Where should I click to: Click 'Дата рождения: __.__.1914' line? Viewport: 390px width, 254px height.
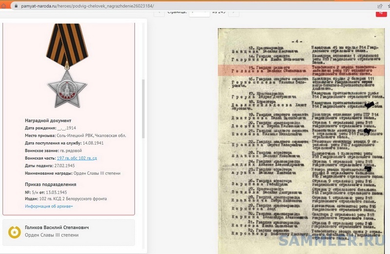click(50, 128)
